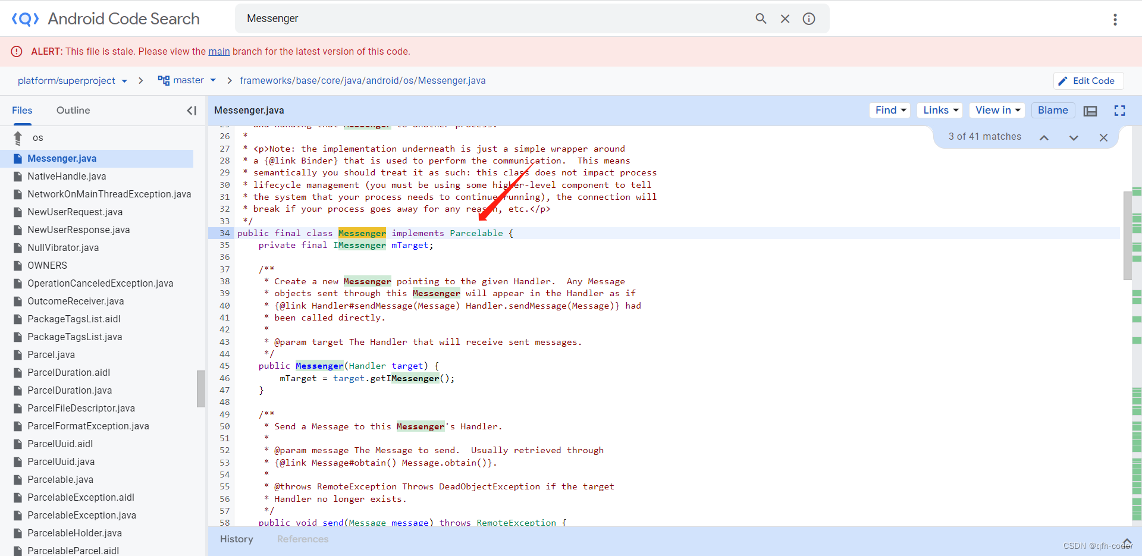Open the Links dropdown
The width and height of the screenshot is (1142, 556).
tap(940, 110)
